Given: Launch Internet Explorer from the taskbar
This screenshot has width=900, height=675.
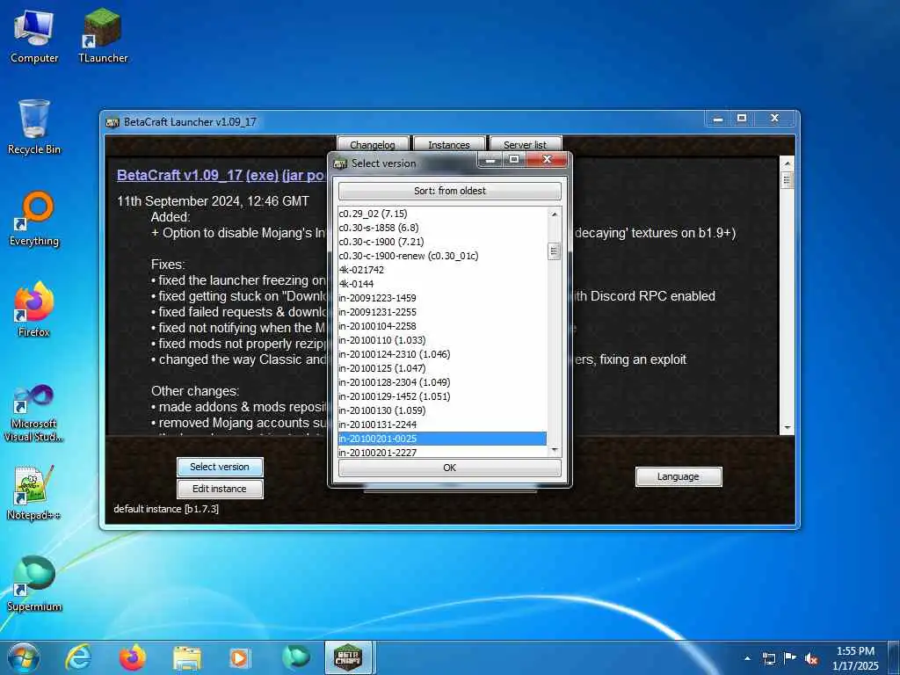Looking at the screenshot, I should (x=78, y=657).
